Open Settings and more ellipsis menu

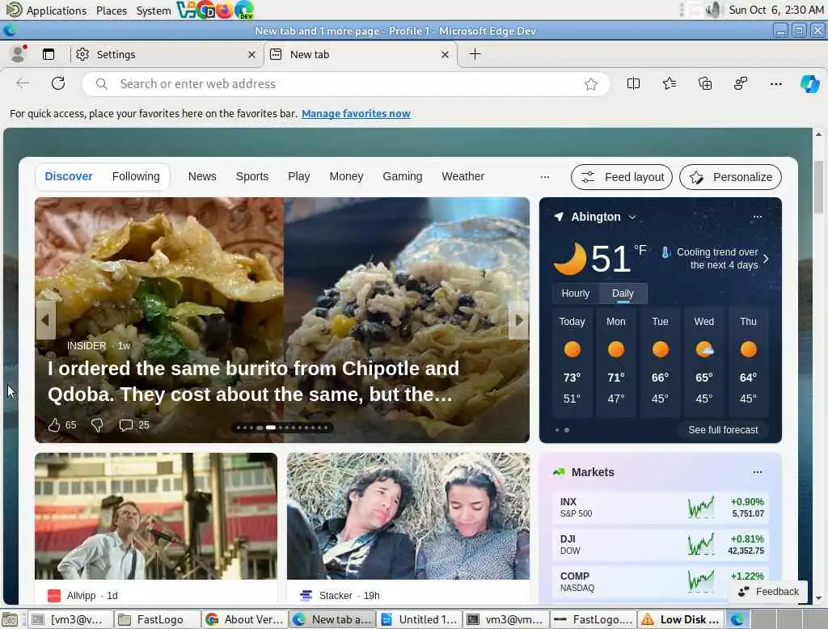(x=775, y=83)
